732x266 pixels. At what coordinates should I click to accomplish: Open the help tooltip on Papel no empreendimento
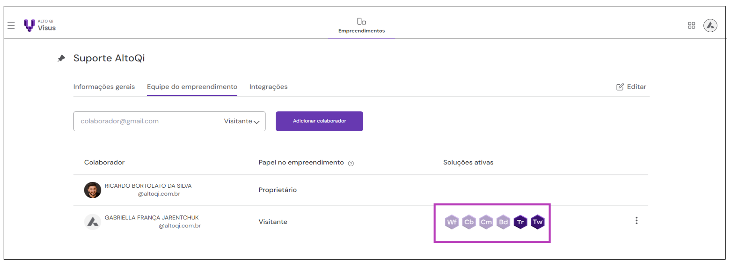click(x=351, y=163)
